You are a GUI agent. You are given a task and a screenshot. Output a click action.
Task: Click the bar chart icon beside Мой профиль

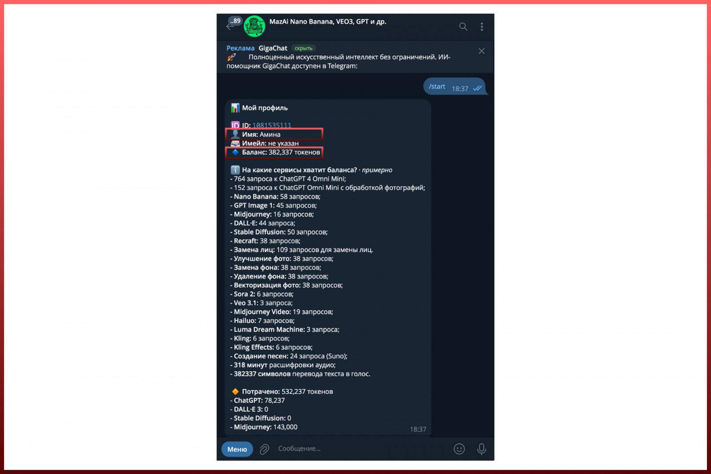pyautogui.click(x=235, y=108)
